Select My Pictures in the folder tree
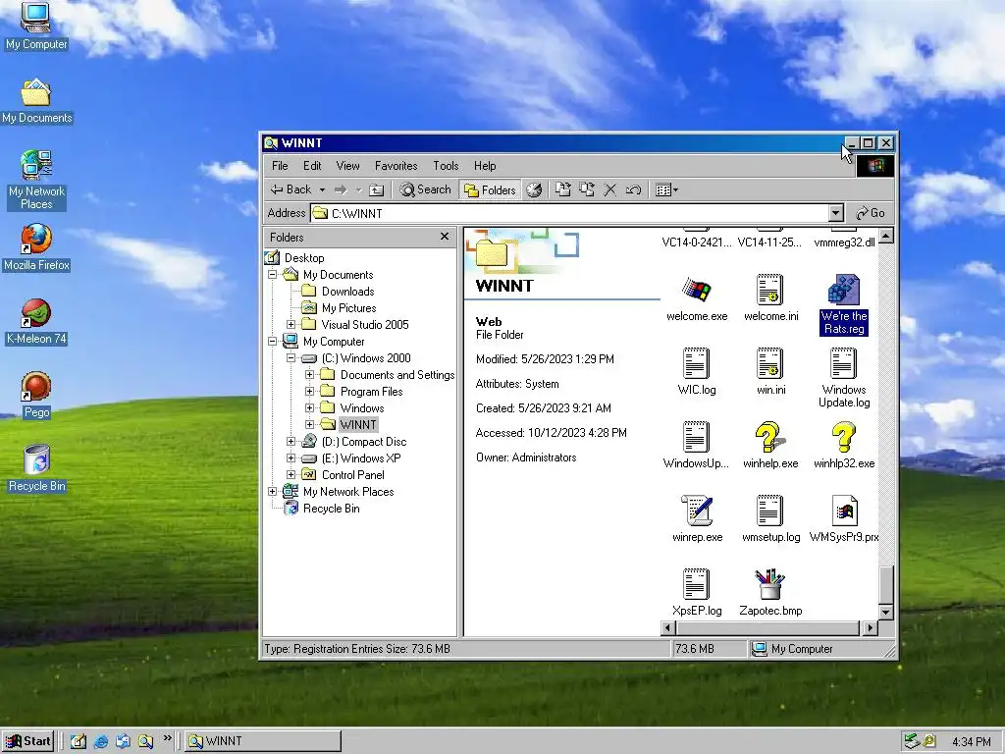Viewport: 1005px width, 754px height. click(348, 307)
